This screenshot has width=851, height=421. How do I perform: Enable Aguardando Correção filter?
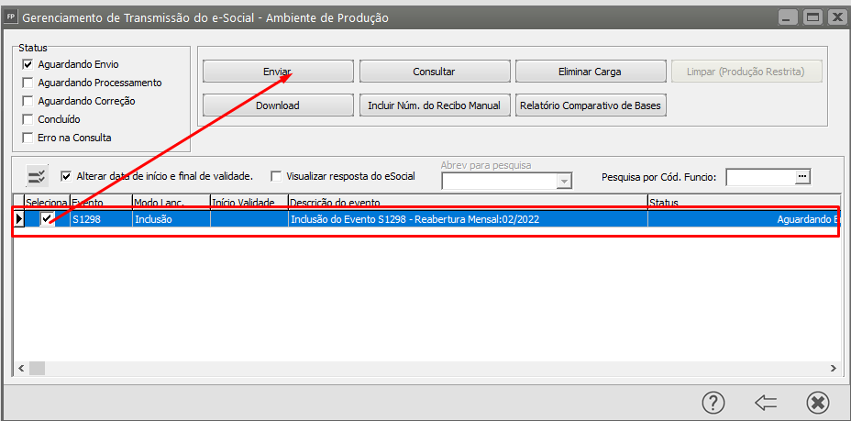point(28,101)
